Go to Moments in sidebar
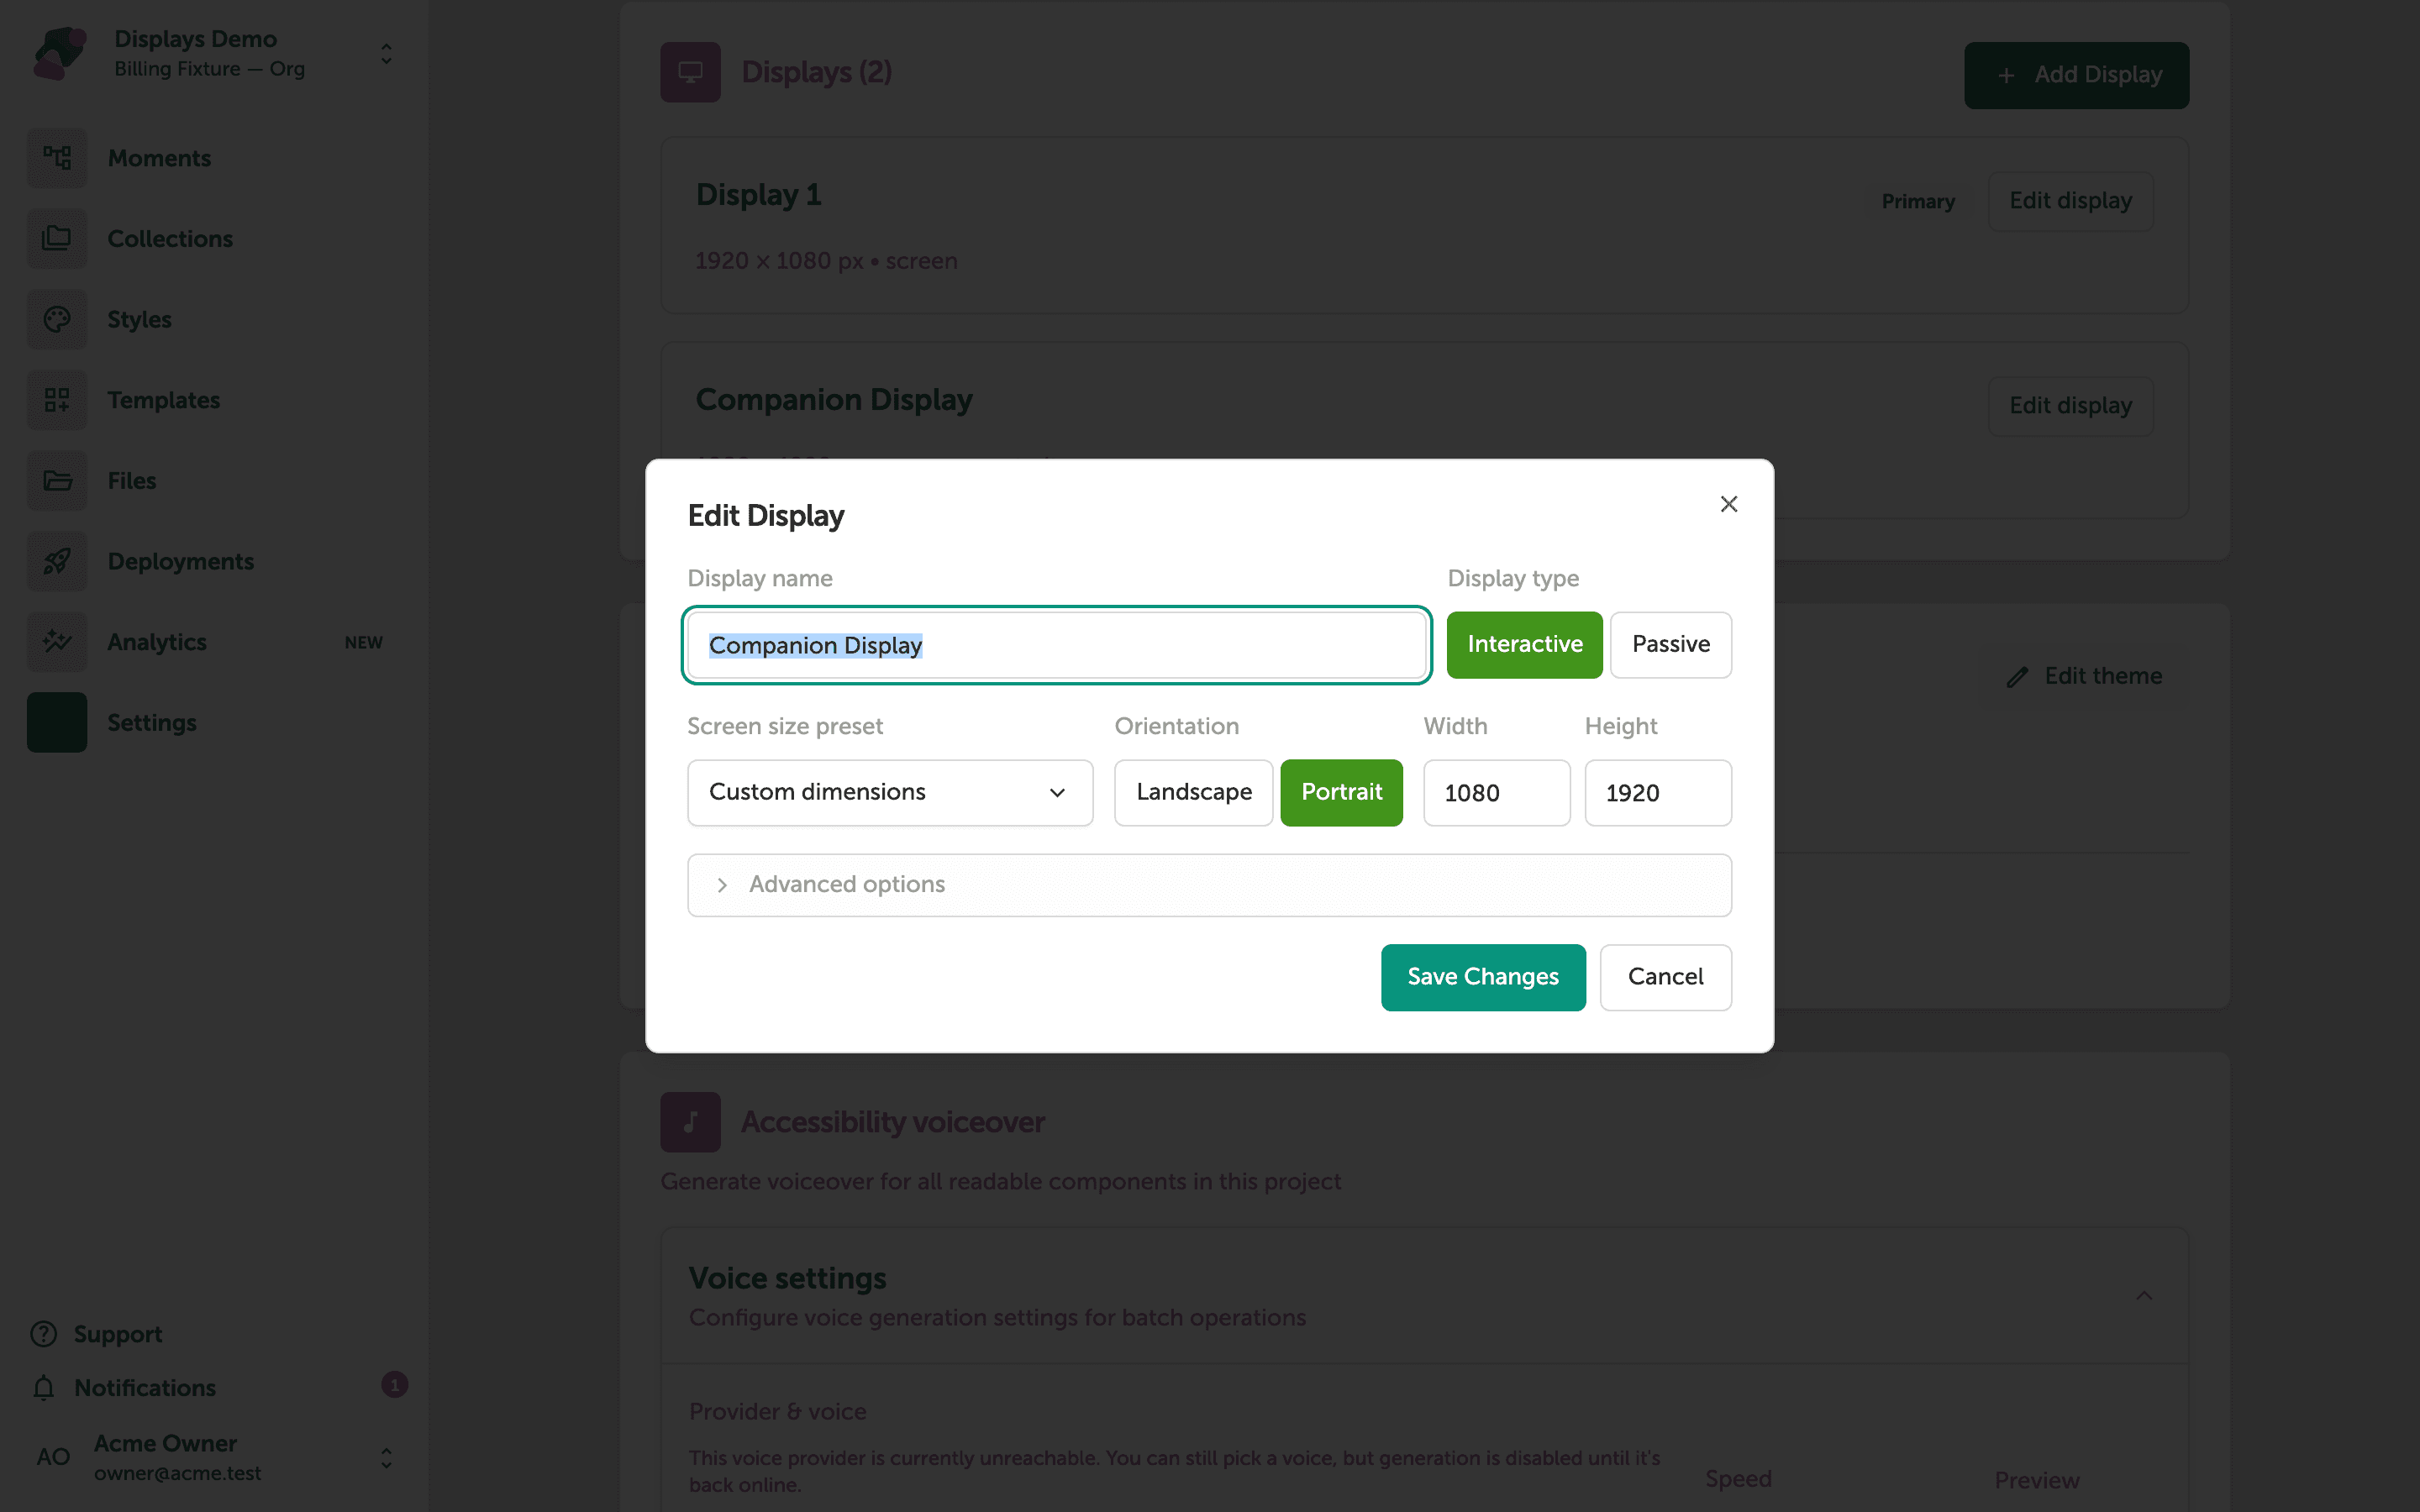This screenshot has width=2420, height=1512. pyautogui.click(x=159, y=159)
